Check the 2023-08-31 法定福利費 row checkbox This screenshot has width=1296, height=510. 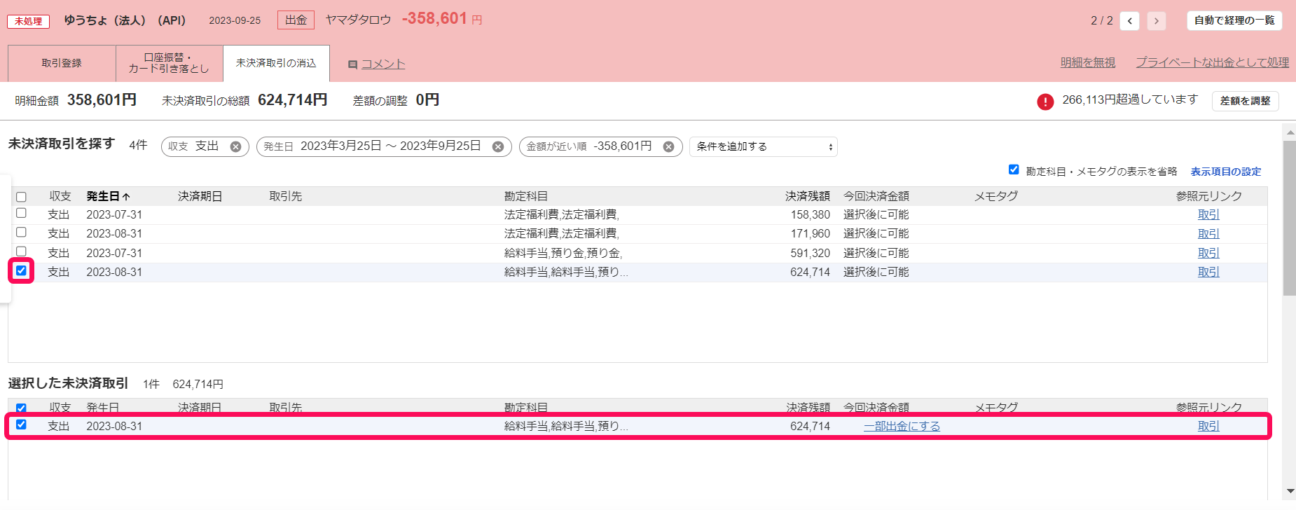point(21,232)
